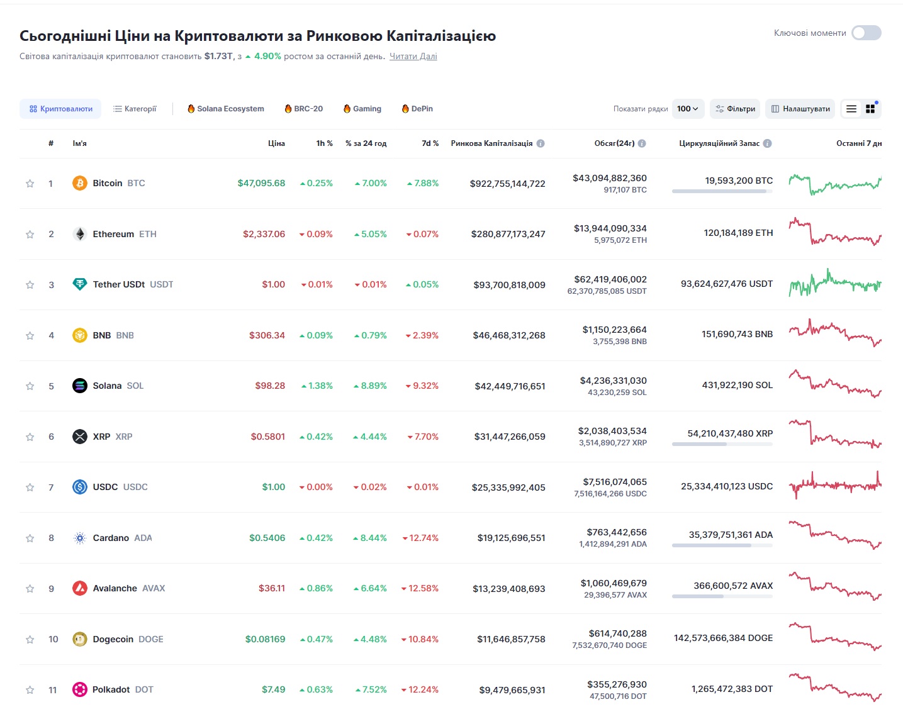Click the BNB coin logo
Screen dimensions: 903x714
click(80, 335)
